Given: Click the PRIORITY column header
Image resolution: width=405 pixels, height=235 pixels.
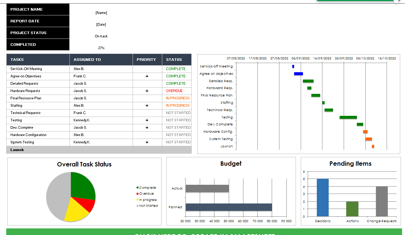Looking at the screenshot, I should (x=148, y=60).
